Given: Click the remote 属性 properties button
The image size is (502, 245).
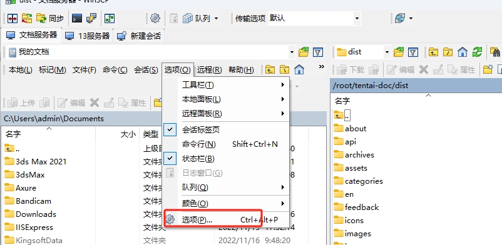Looking at the screenshot, I should click(461, 69).
